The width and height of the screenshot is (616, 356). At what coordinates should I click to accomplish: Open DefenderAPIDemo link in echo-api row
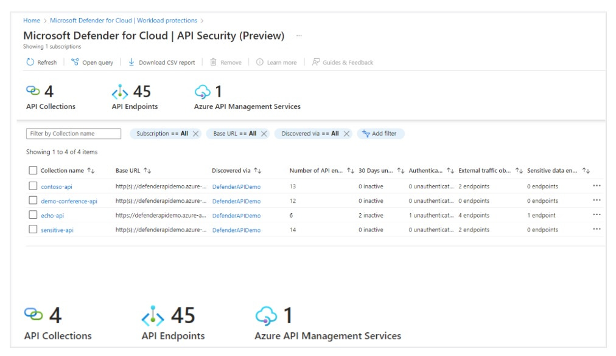coord(237,216)
